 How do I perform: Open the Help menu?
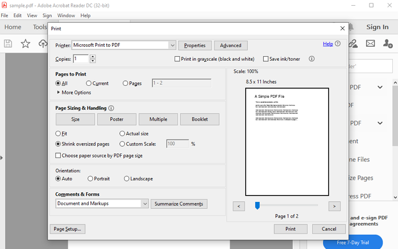point(85,15)
